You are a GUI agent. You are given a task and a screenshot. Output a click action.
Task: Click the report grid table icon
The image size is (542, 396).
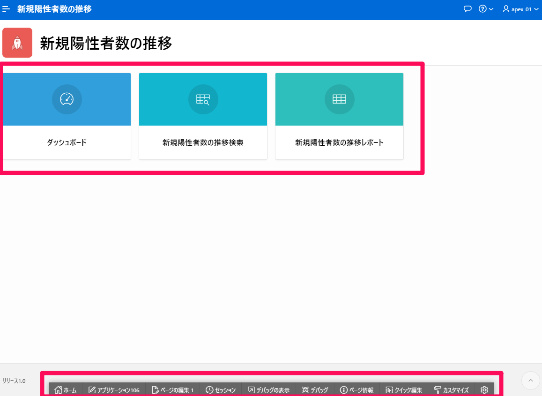pyautogui.click(x=339, y=99)
